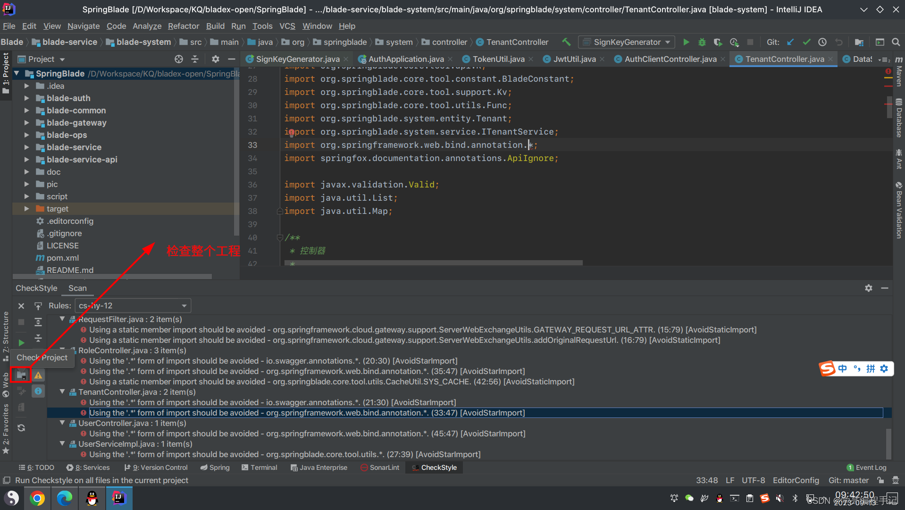The height and width of the screenshot is (510, 905).
Task: Close the CheckStyle scan results
Action: click(21, 306)
